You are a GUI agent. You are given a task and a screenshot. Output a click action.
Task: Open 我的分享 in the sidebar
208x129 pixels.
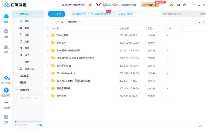coord(24,76)
